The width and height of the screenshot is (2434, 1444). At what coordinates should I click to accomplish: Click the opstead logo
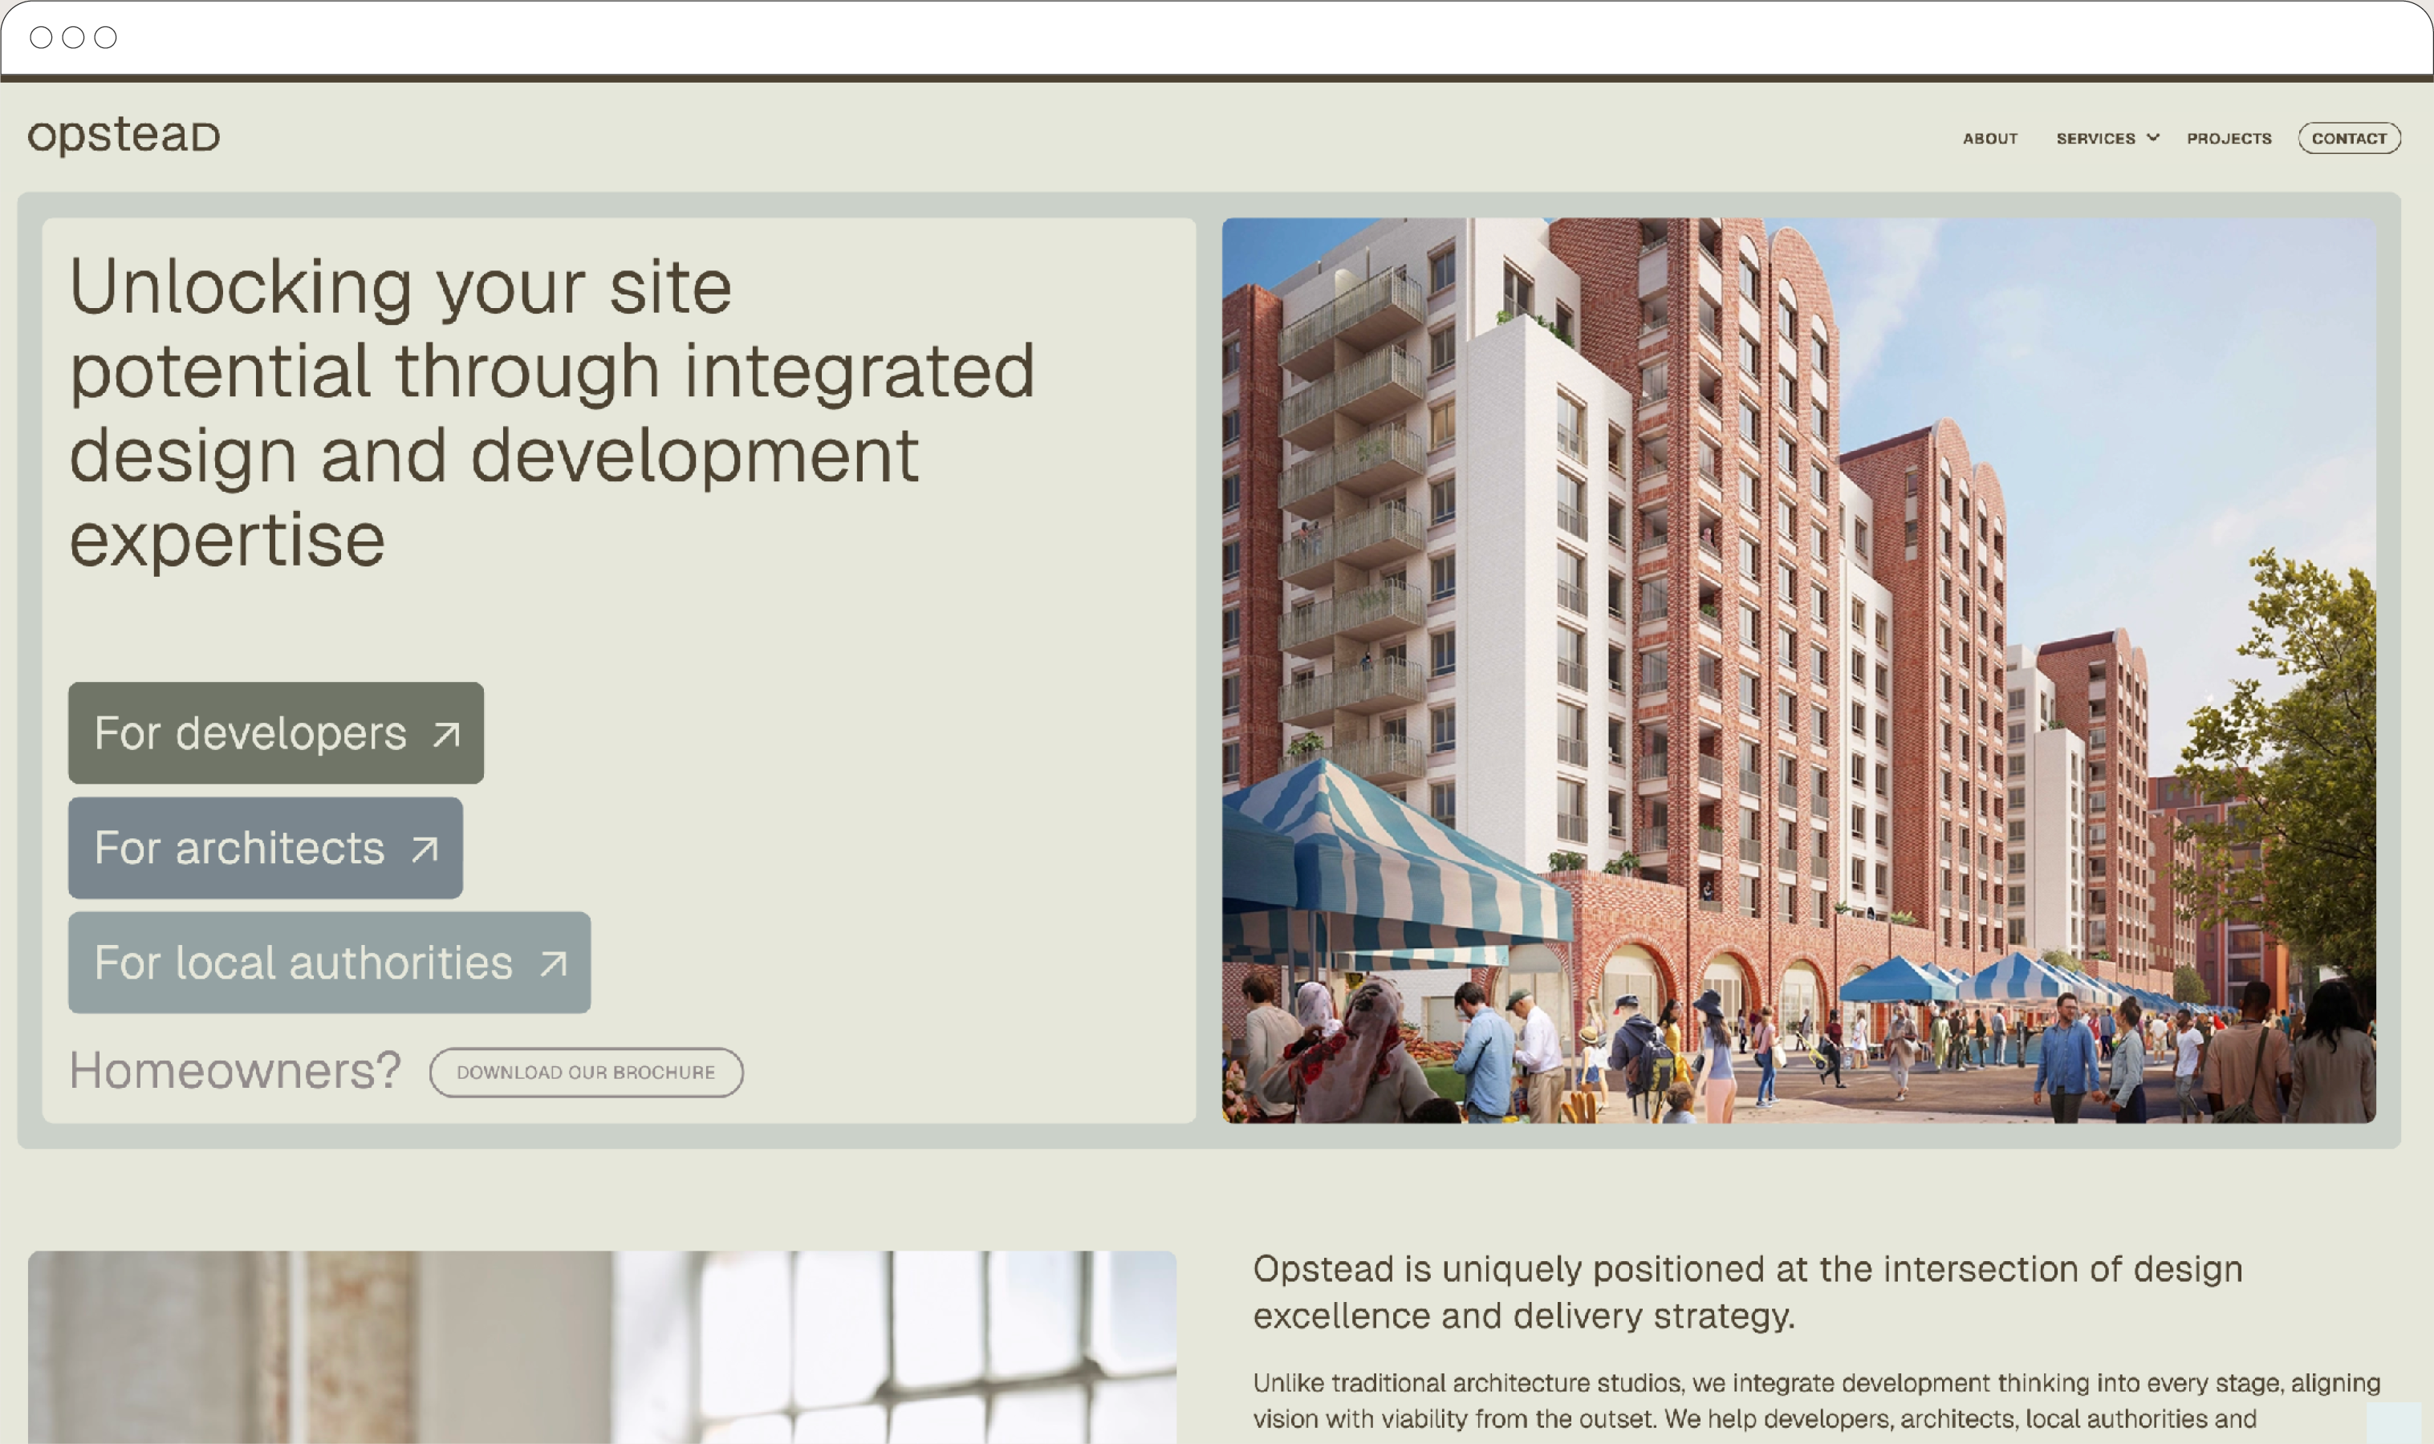124,136
